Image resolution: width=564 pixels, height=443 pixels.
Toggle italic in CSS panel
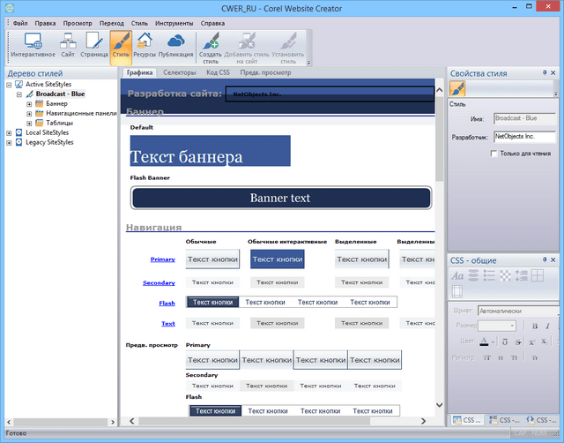(547, 327)
